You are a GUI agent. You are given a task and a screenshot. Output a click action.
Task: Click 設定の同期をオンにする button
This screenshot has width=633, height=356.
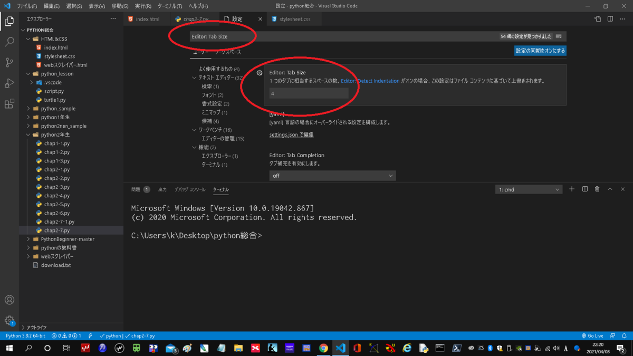[x=540, y=51]
